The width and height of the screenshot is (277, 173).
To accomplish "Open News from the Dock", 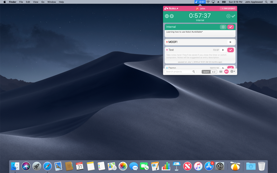I will point(187,166).
